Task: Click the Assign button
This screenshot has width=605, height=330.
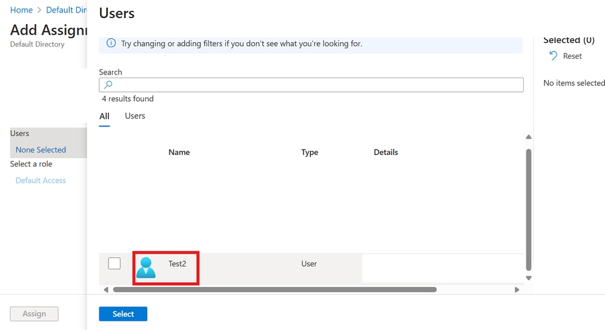Action: (35, 314)
